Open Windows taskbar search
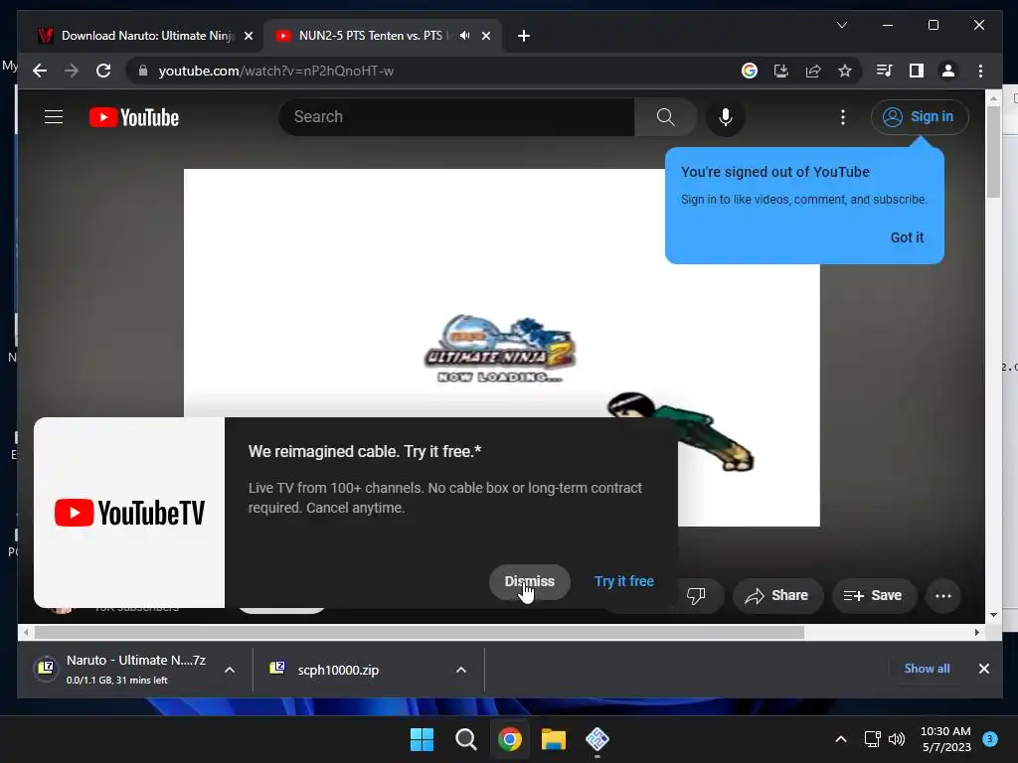1018x763 pixels. tap(465, 739)
